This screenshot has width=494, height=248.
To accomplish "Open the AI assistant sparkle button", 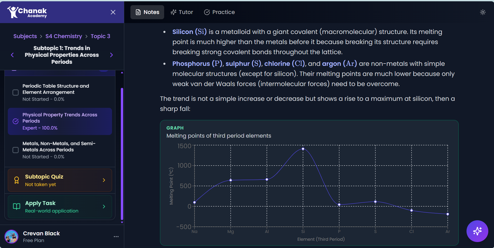I will pyautogui.click(x=477, y=231).
